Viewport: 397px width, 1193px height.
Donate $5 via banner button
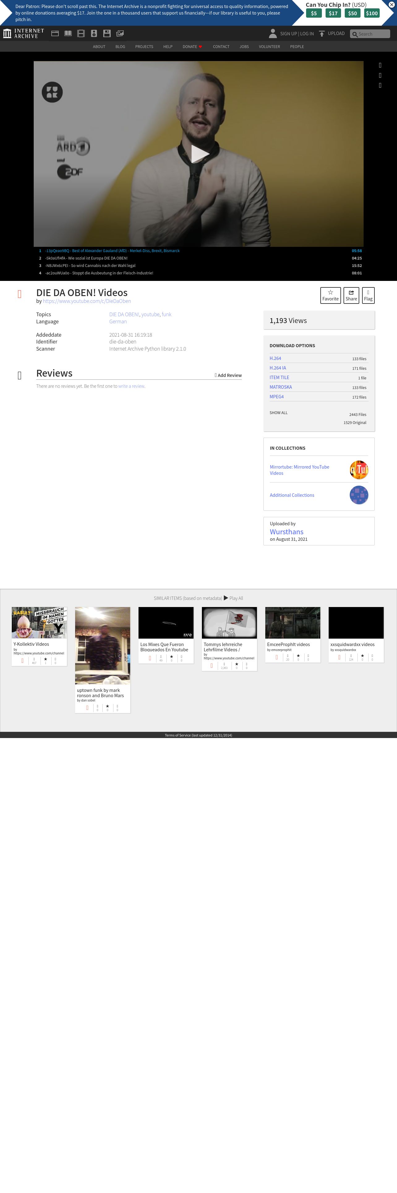click(x=314, y=13)
